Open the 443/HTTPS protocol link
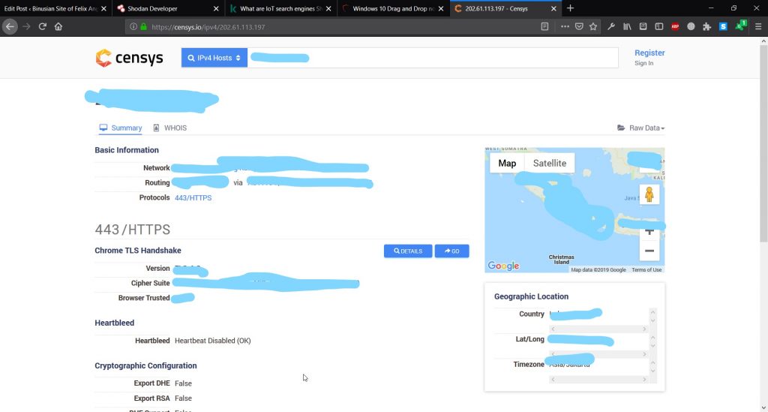This screenshot has width=768, height=412. pos(193,198)
